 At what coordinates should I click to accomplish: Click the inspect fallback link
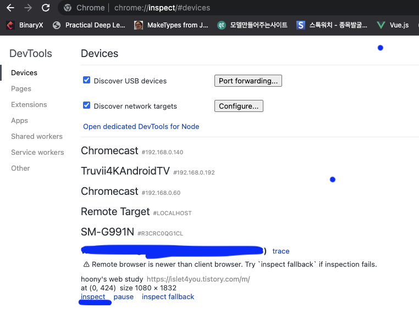pyautogui.click(x=168, y=297)
